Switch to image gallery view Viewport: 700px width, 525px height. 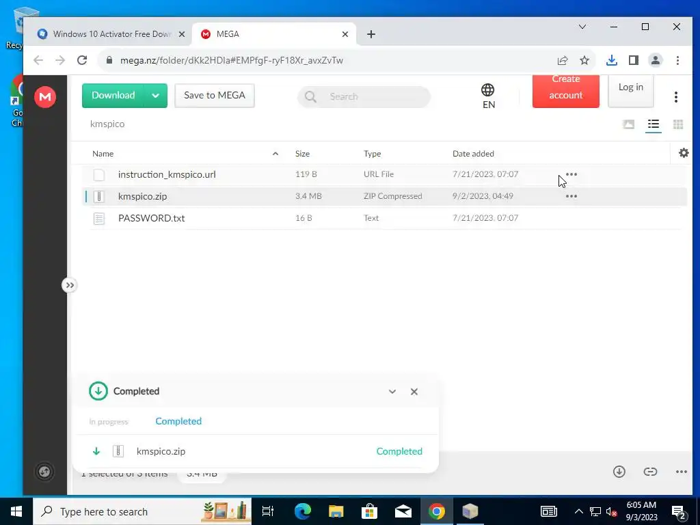(x=629, y=124)
